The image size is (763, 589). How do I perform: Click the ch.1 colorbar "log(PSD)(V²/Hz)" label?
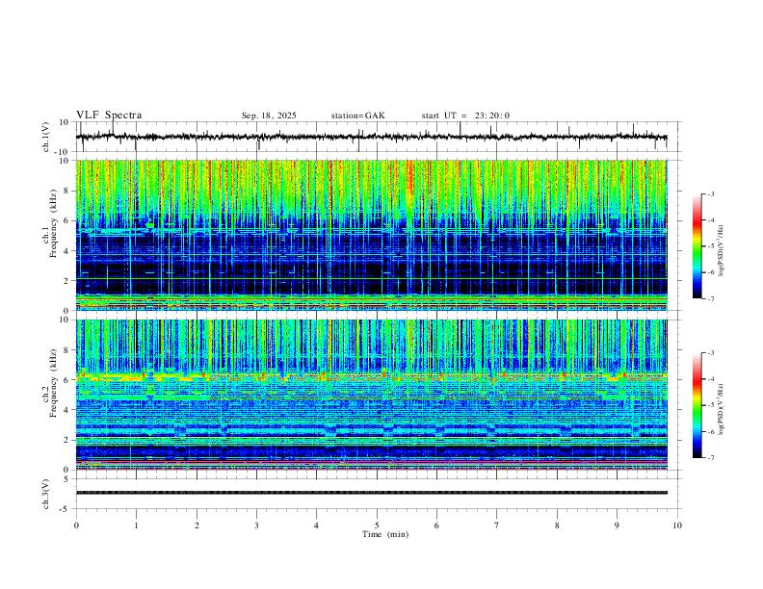tap(722, 250)
